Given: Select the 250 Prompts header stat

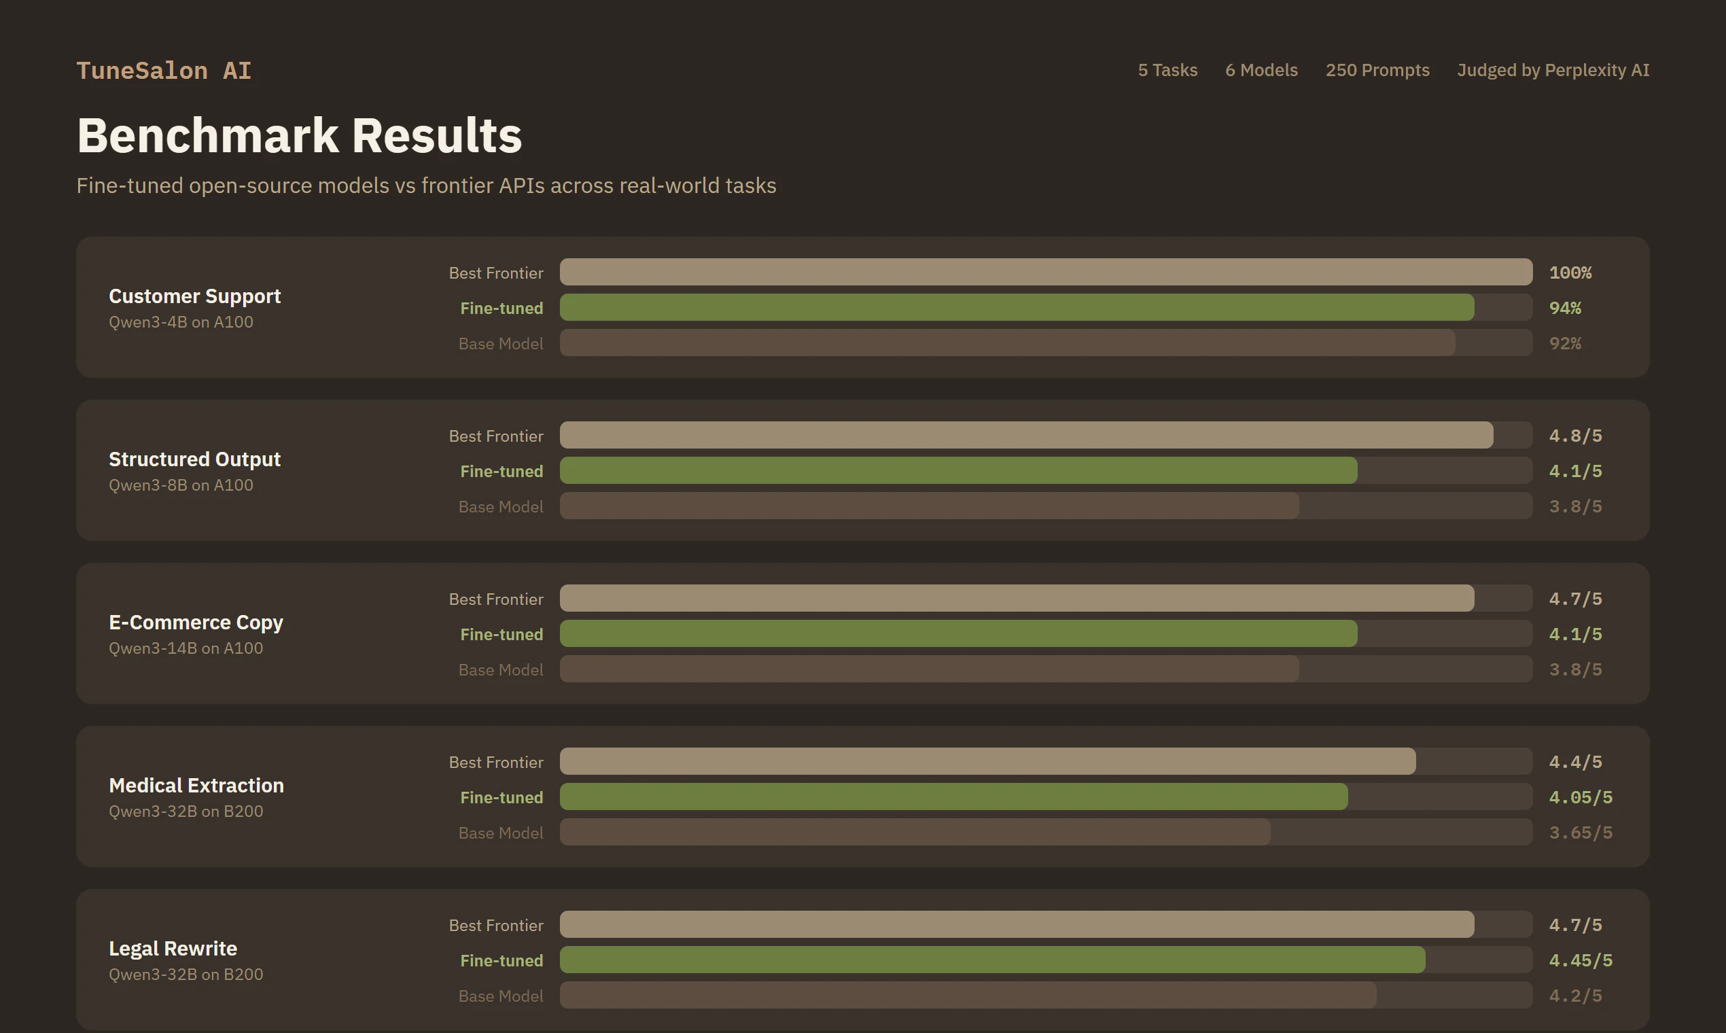Looking at the screenshot, I should tap(1377, 69).
